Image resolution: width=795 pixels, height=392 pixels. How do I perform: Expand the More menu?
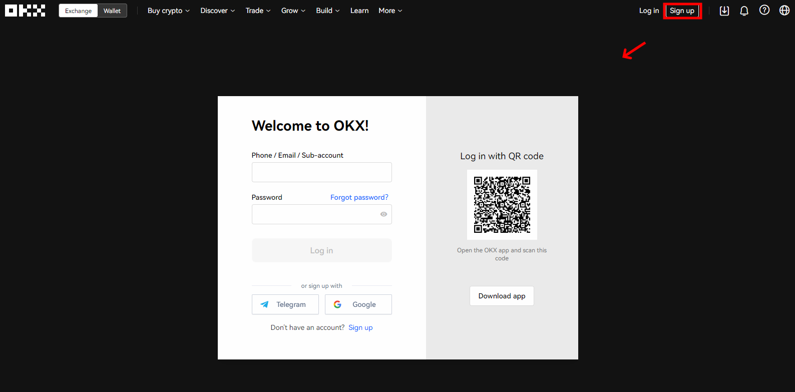pyautogui.click(x=390, y=11)
